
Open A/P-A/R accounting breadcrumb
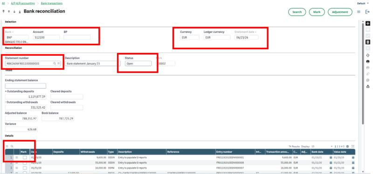23,3
